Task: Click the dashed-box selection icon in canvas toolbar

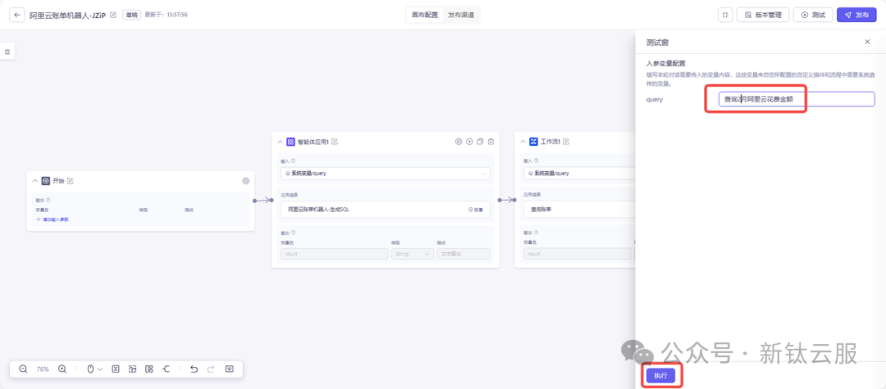Action: click(x=132, y=369)
